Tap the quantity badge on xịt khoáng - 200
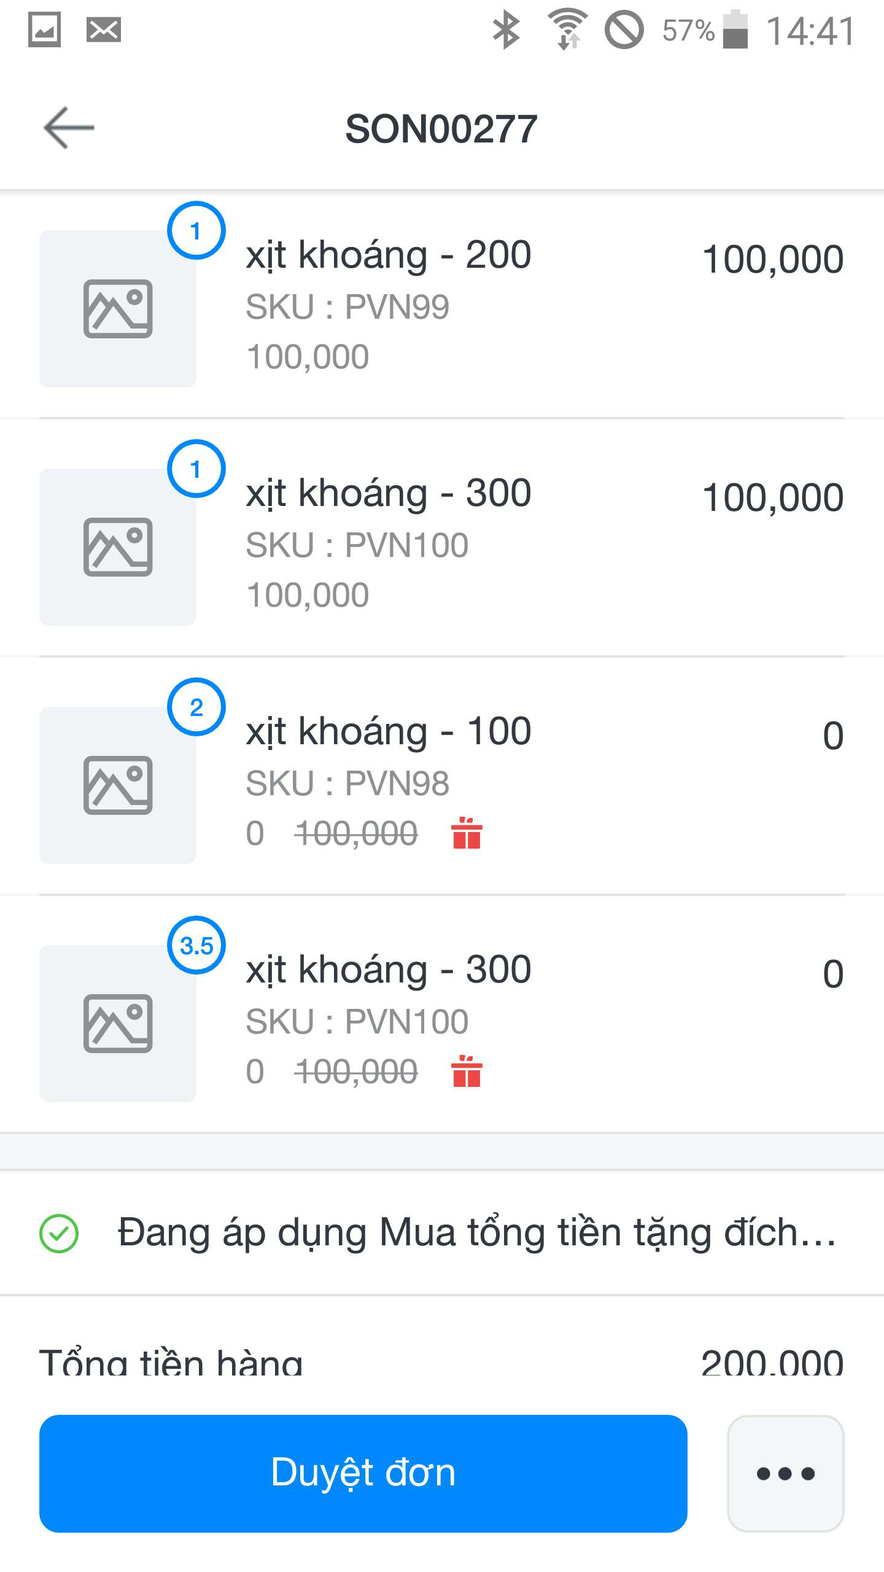The width and height of the screenshot is (884, 1572). pyautogui.click(x=196, y=231)
